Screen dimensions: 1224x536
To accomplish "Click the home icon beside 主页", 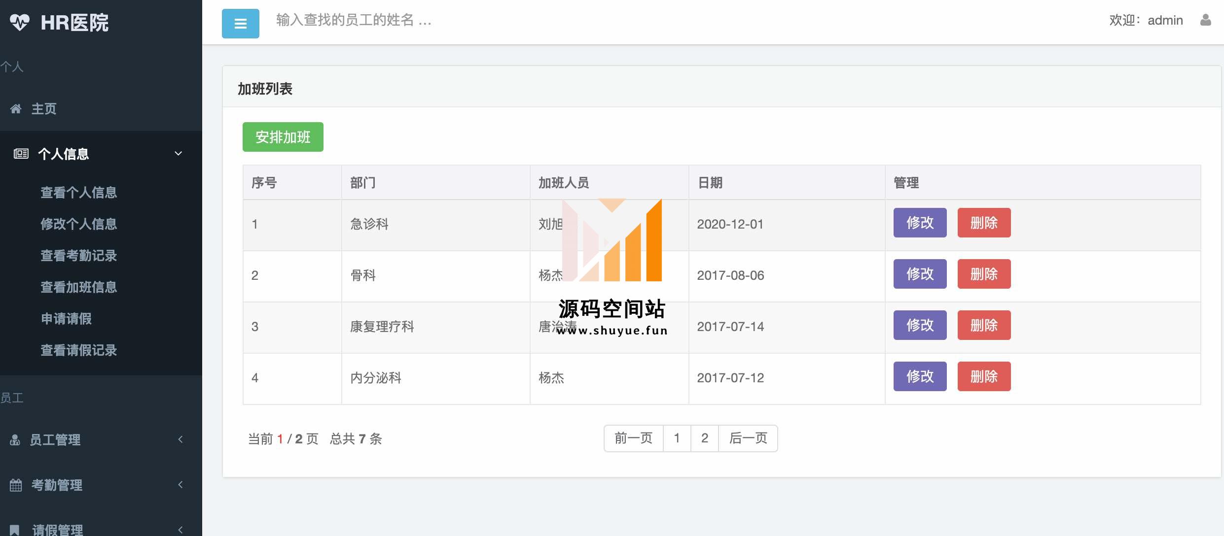I will (x=16, y=109).
